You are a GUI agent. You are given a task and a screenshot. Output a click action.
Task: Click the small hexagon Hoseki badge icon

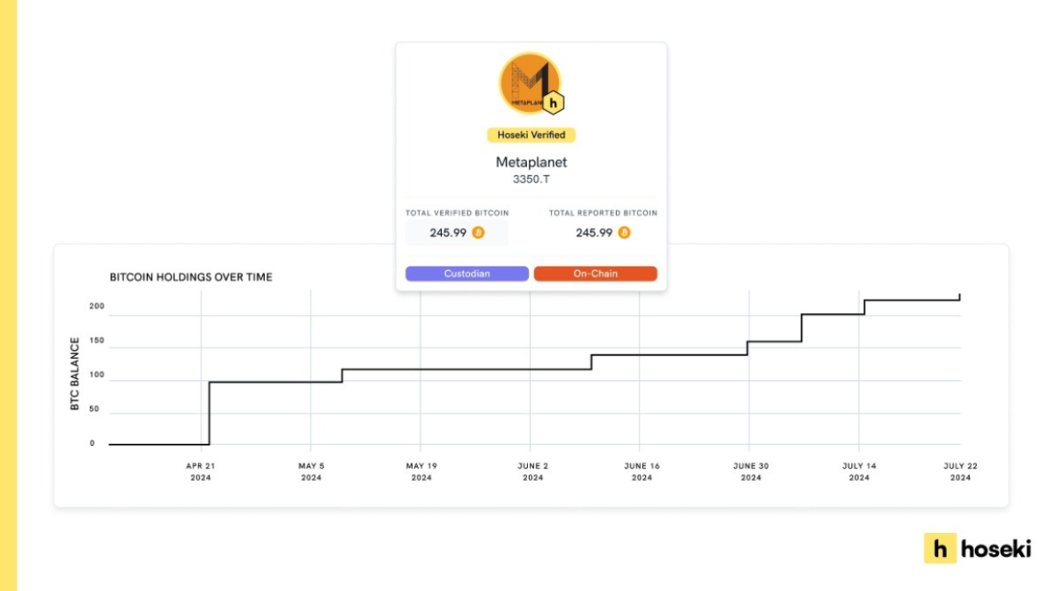553,103
